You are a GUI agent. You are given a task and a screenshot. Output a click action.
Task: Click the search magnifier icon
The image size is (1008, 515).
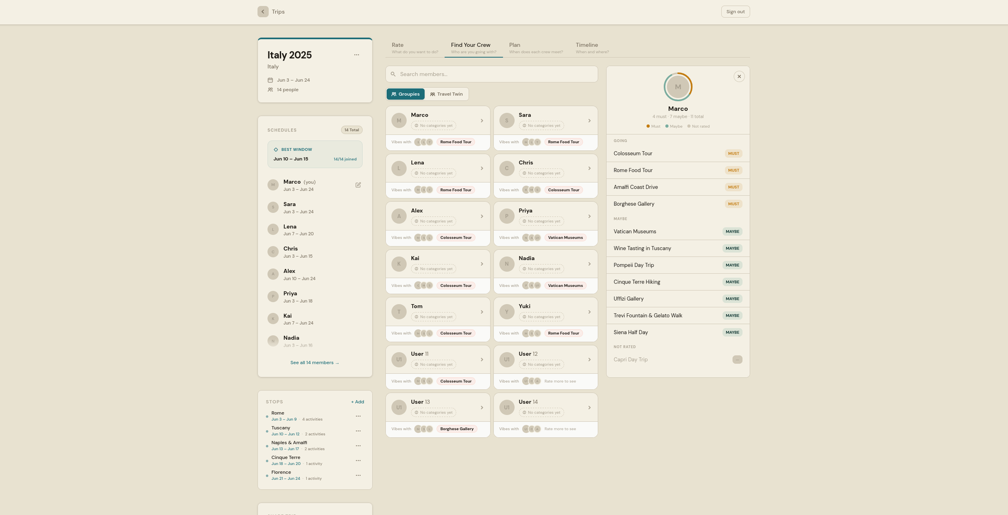point(393,74)
